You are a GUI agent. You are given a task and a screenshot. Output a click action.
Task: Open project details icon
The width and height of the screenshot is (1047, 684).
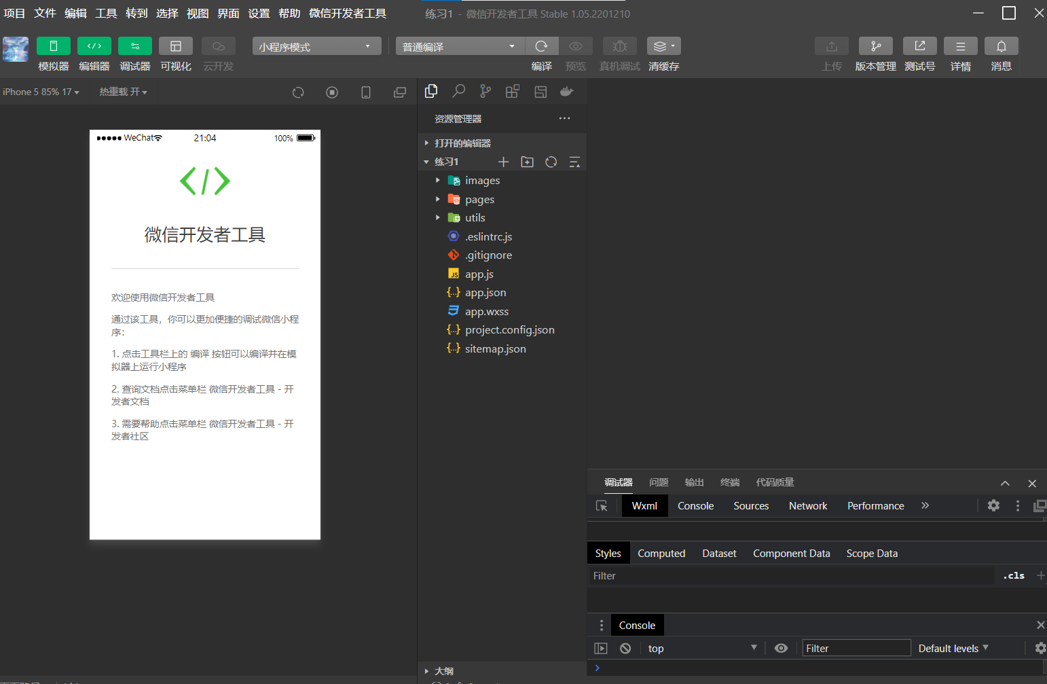[961, 46]
